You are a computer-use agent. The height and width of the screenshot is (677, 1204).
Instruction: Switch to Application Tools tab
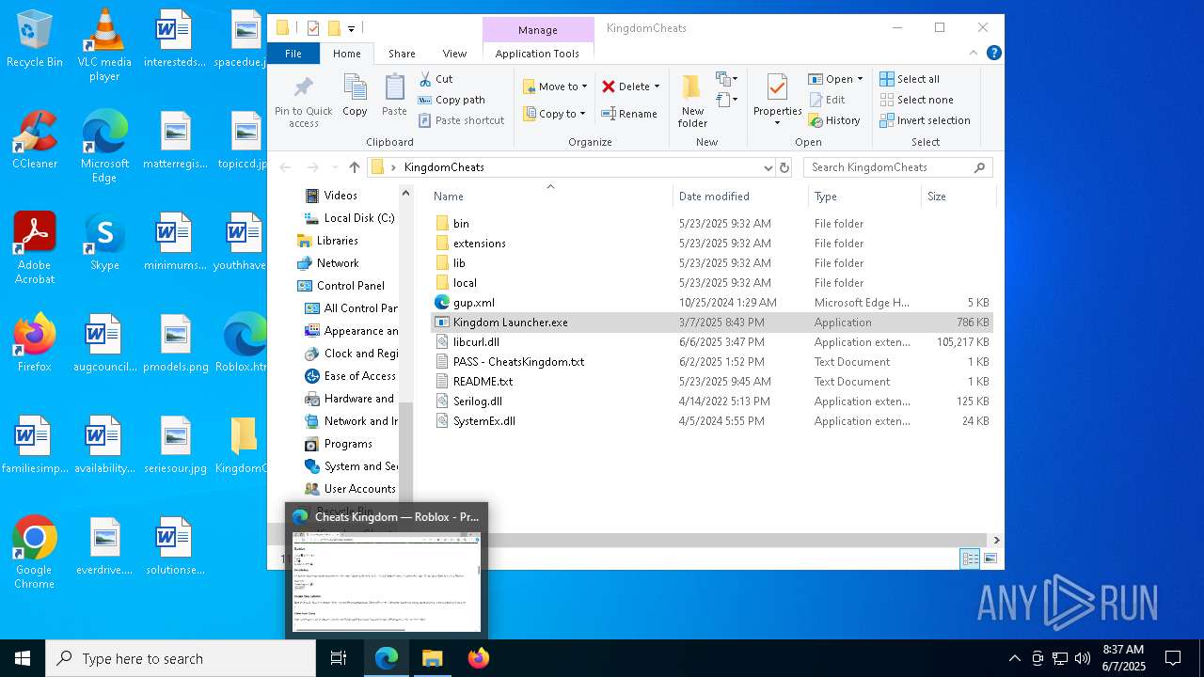(x=537, y=54)
